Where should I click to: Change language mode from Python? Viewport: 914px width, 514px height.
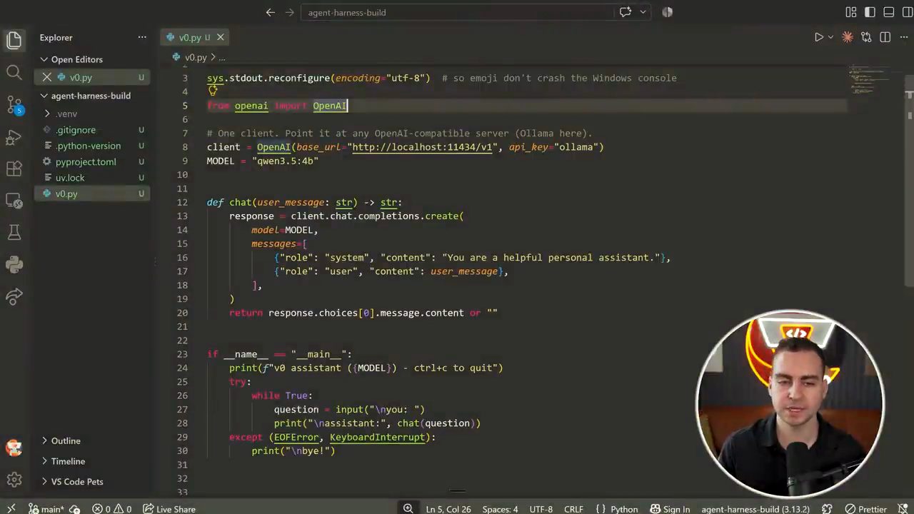coord(623,509)
